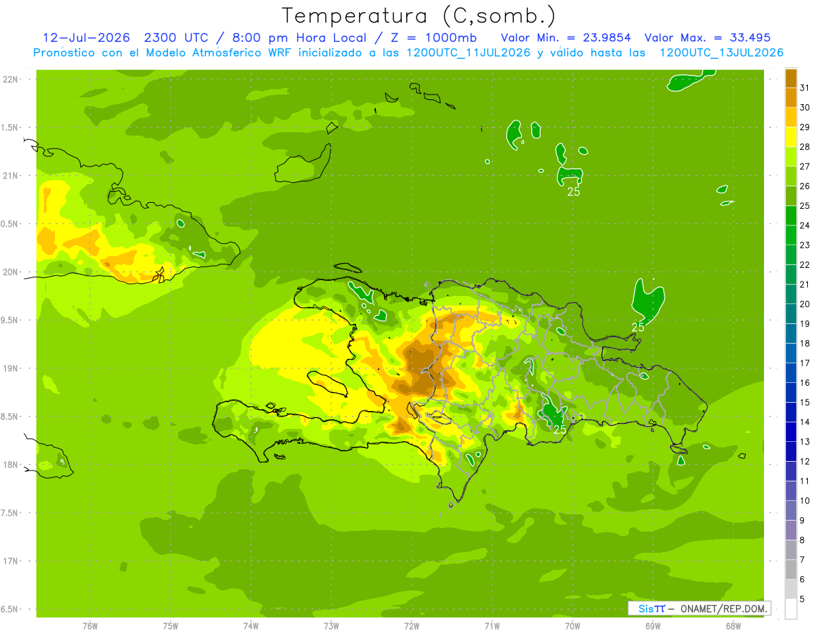The image size is (823, 635).
Task: Click the "76W" longitude axis label
Action: tap(90, 626)
